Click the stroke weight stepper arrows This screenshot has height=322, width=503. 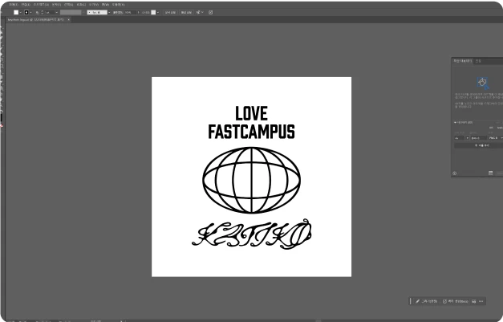pos(42,13)
